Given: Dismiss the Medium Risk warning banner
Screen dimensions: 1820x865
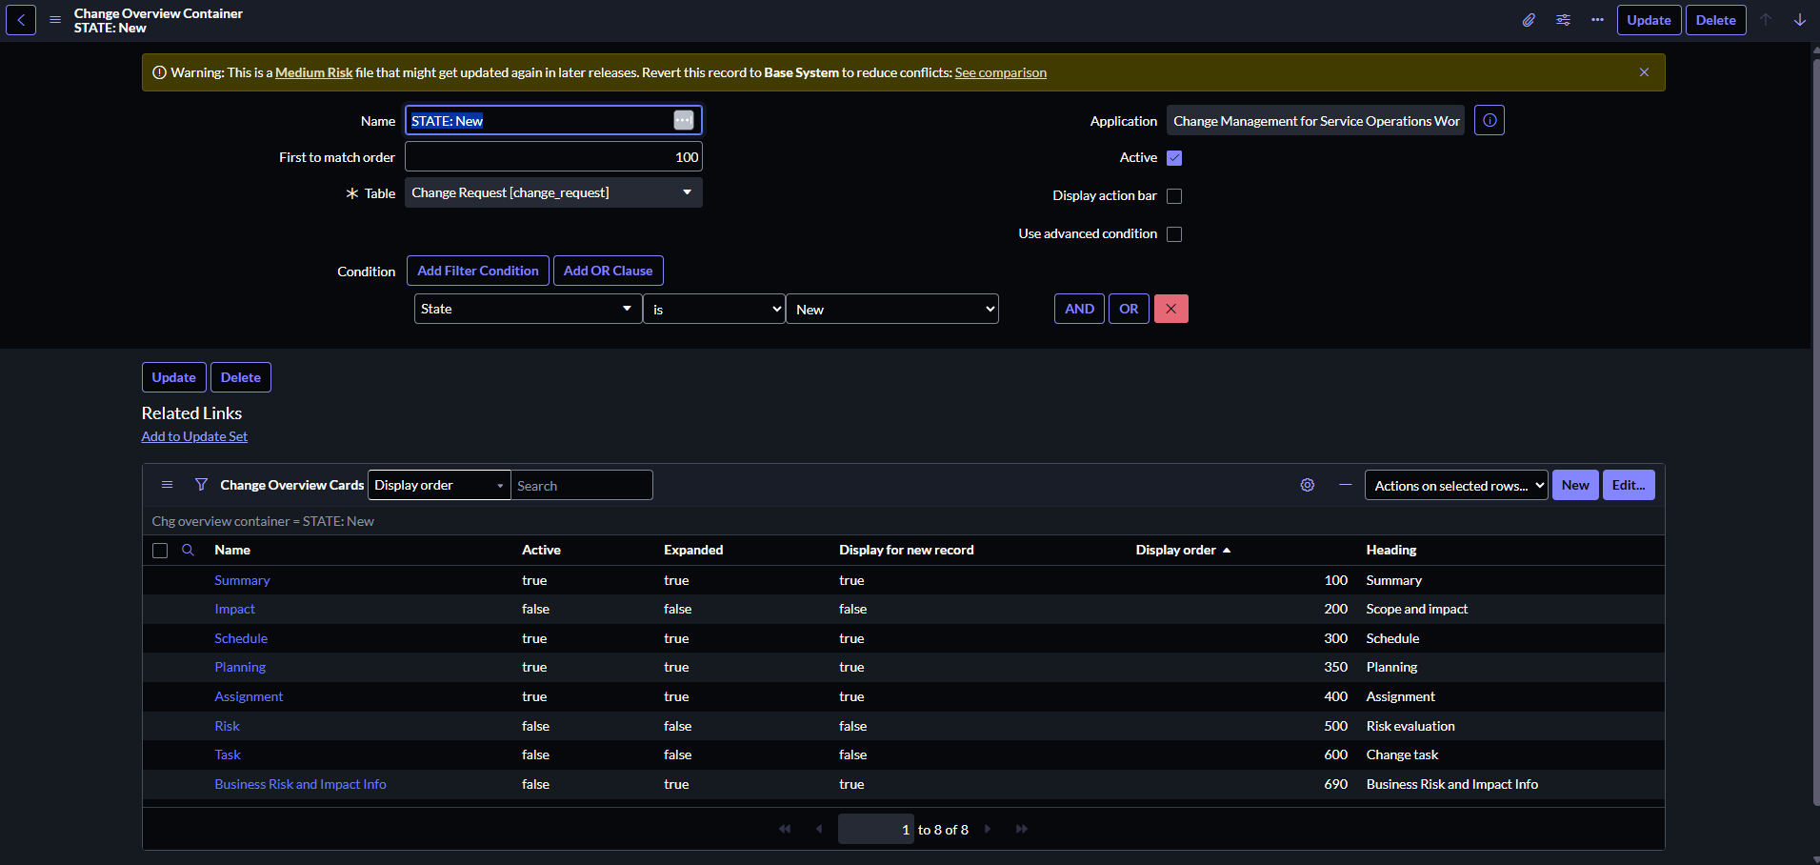Looking at the screenshot, I should pos(1643,72).
